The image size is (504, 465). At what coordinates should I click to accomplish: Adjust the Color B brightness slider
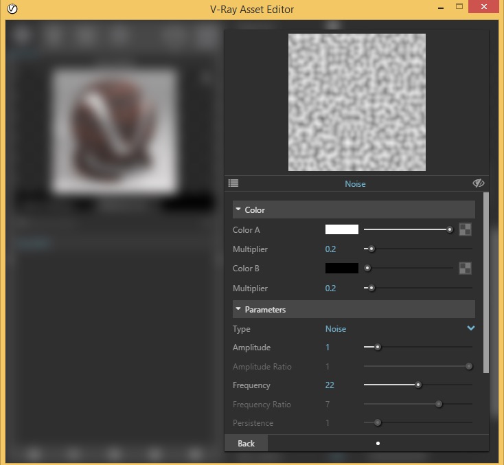pyautogui.click(x=409, y=268)
